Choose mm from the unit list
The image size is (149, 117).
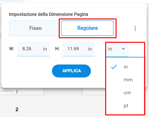coord(128,80)
